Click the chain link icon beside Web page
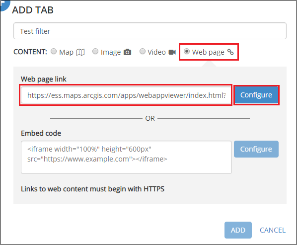The width and height of the screenshot is (297, 245). tap(230, 52)
